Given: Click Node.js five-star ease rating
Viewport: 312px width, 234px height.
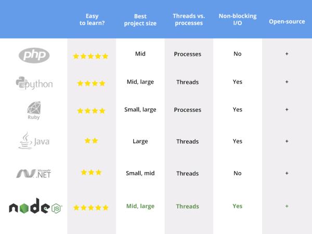Looking at the screenshot, I should click(x=90, y=207).
